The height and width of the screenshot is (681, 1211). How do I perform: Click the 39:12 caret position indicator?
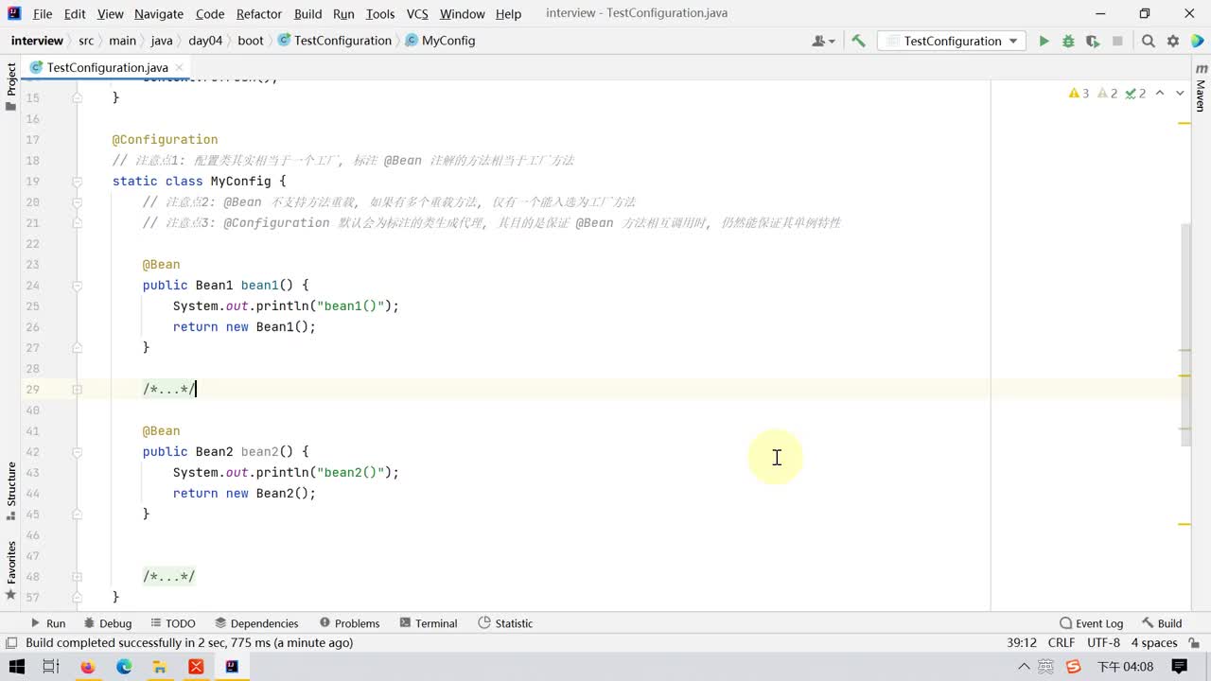(1022, 642)
